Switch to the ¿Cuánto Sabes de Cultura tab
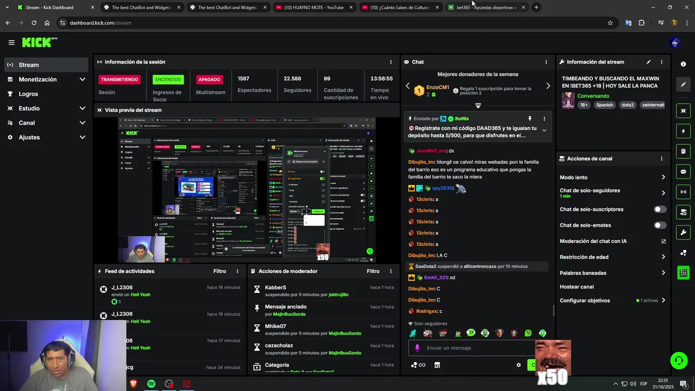The width and height of the screenshot is (695, 391). click(x=400, y=8)
